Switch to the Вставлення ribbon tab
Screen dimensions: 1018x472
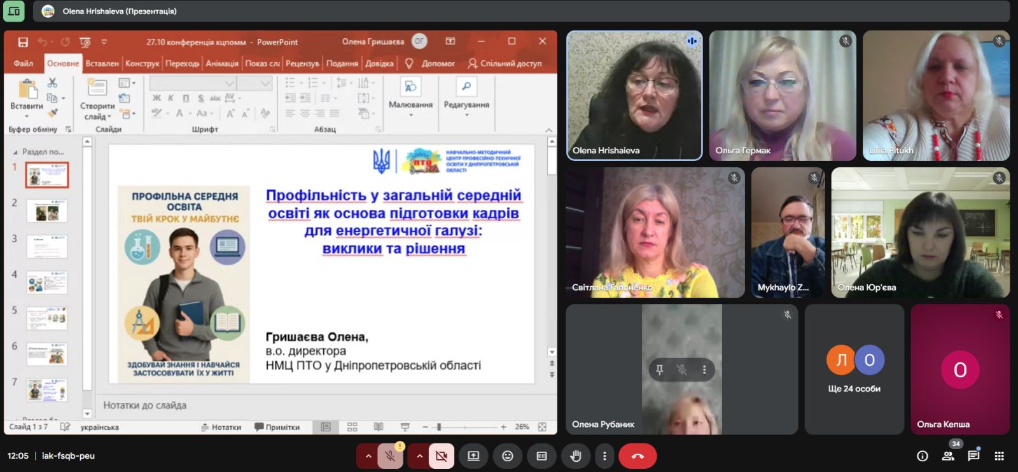(x=102, y=64)
